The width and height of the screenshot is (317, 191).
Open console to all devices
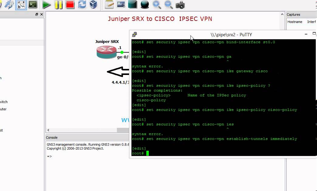point(33,5)
